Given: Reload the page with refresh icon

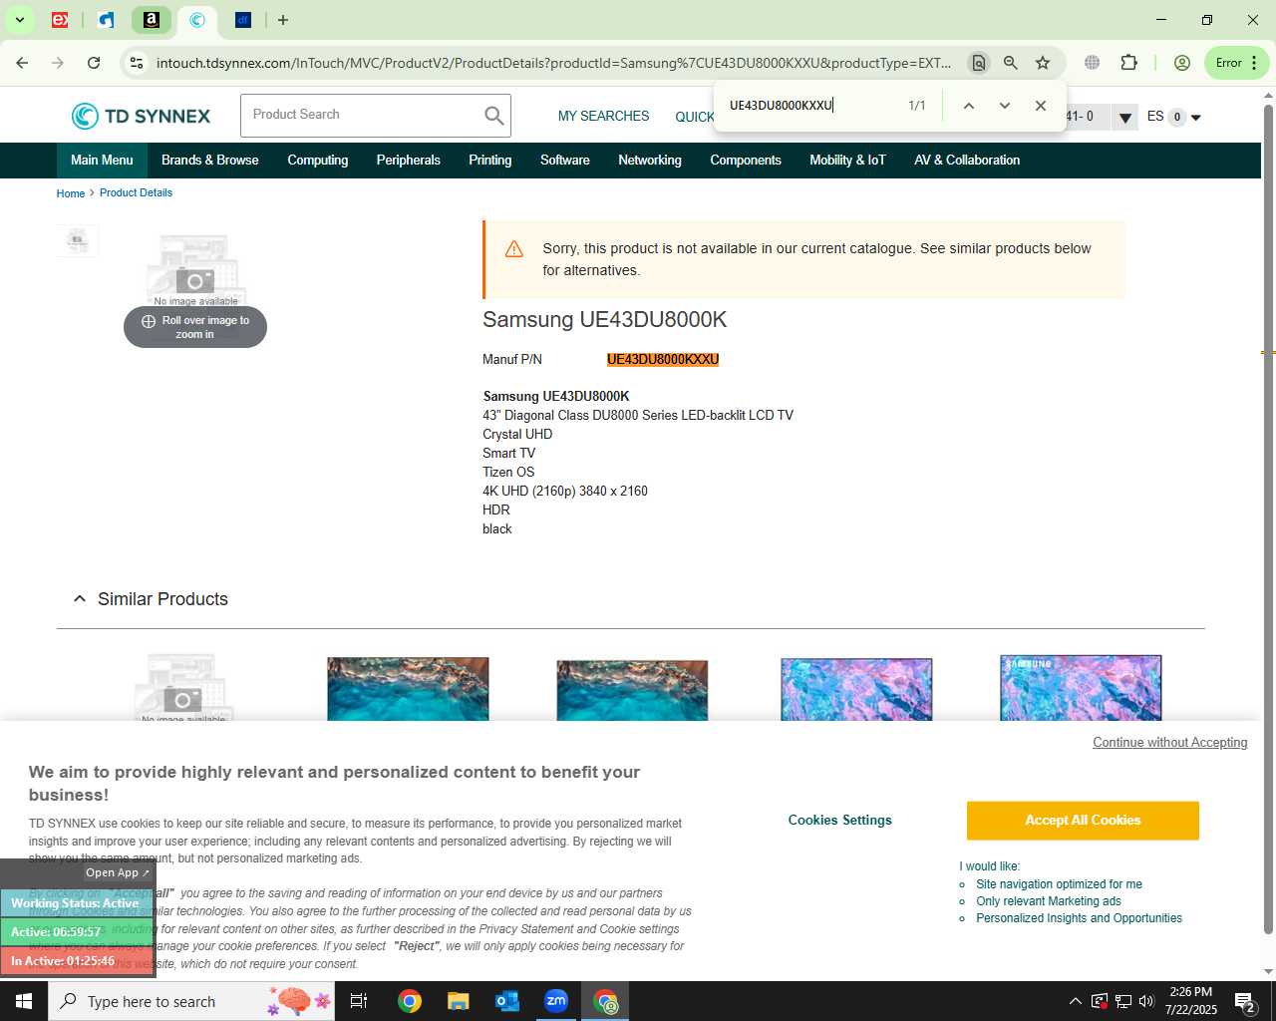Looking at the screenshot, I should (x=94, y=63).
